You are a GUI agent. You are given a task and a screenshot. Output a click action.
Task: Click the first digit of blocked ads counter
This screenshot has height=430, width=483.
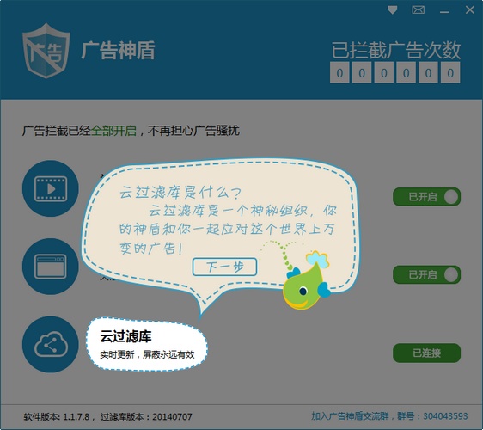(x=339, y=73)
